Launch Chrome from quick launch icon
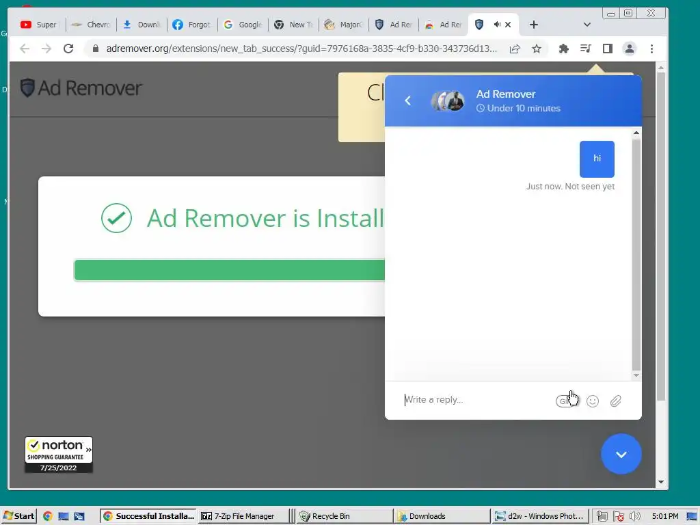Screen dimensions: 700x525 [48, 516]
